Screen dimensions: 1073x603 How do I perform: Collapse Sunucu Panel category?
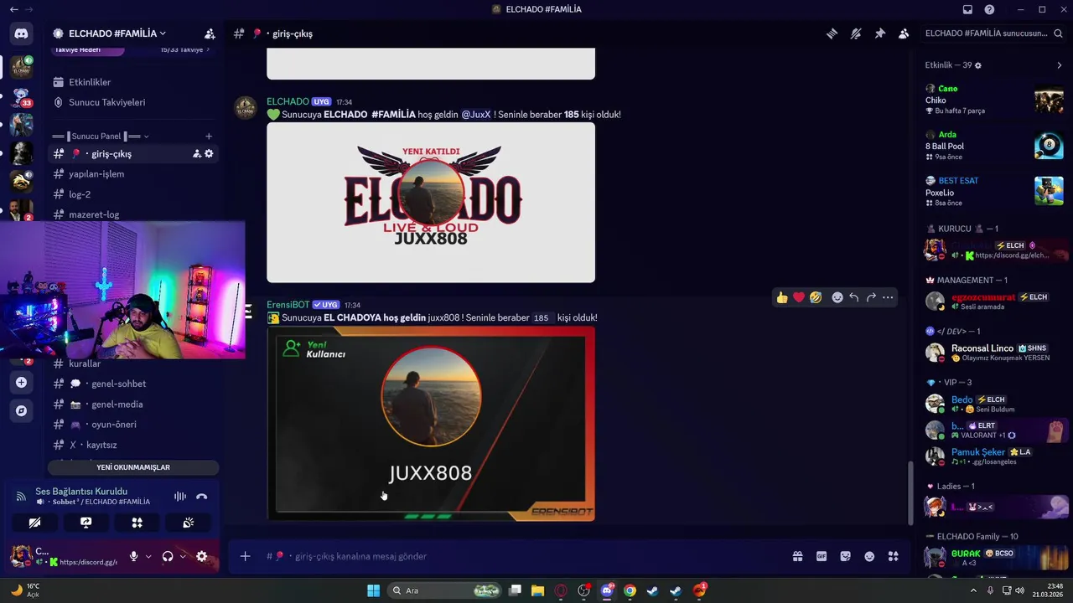coord(101,137)
